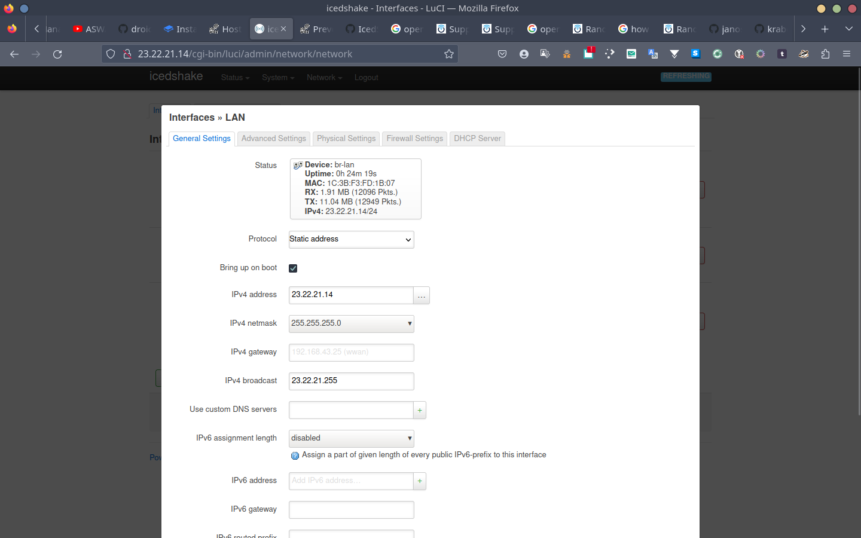Viewport: 861px width, 538px height.
Task: Click the bookmark star icon in the address bar
Action: pos(449,54)
